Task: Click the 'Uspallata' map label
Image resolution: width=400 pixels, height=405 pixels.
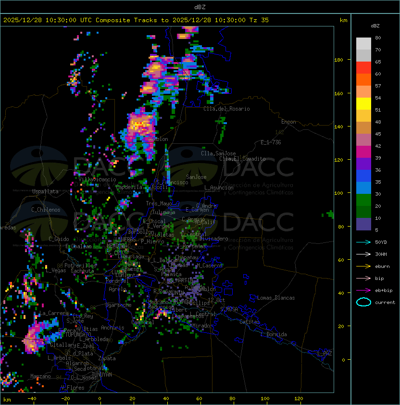Action: click(x=45, y=191)
